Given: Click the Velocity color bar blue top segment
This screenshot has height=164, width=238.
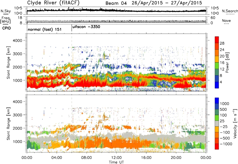Looking at the screenshot, I should (x=217, y=101).
